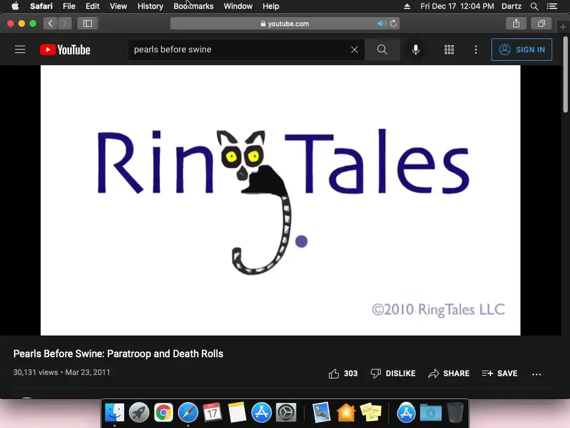Show all tabs overview icon
Image resolution: width=570 pixels, height=428 pixels.
pos(541,23)
